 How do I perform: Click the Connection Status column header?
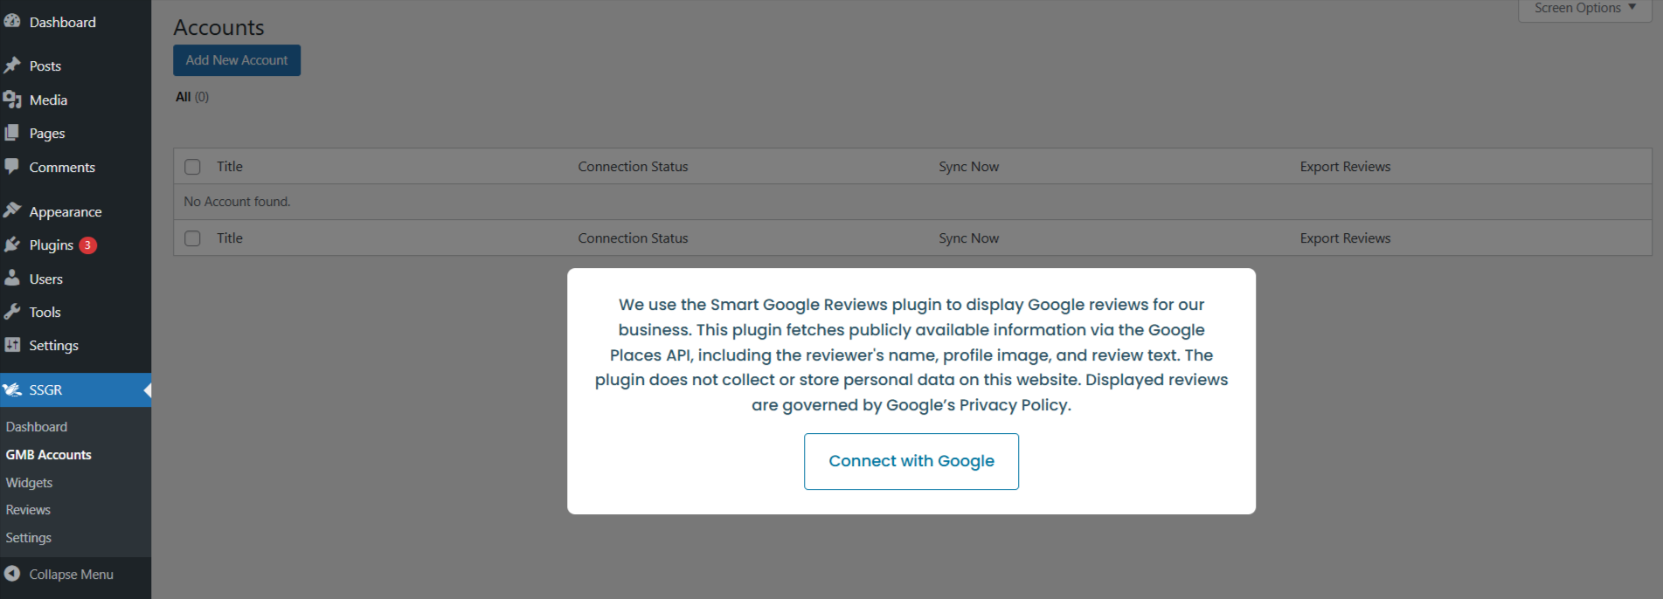[x=633, y=167]
